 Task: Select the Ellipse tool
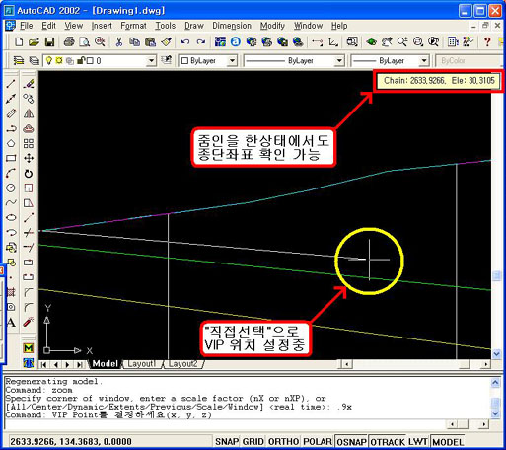11,217
